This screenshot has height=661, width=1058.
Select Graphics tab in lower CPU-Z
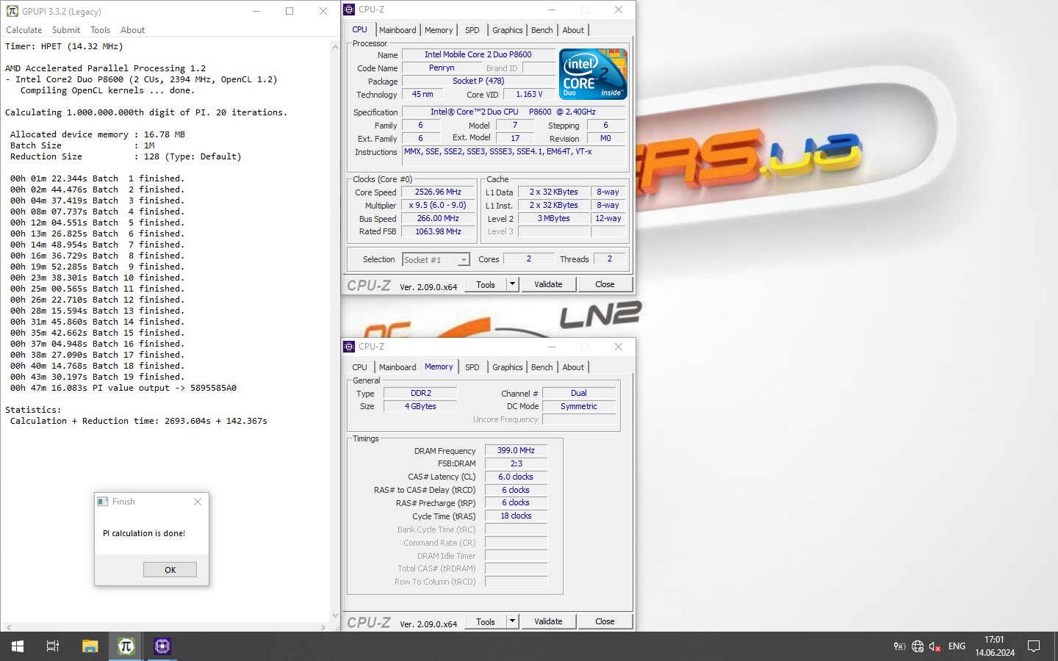coord(508,367)
